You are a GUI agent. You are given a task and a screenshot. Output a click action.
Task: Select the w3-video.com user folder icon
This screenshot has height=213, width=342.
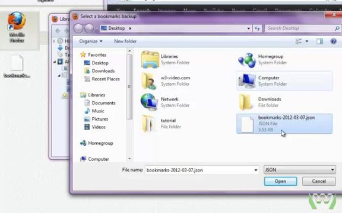(150, 81)
